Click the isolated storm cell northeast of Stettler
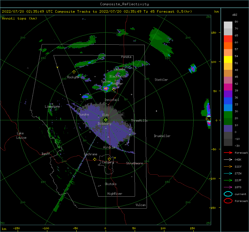Image resolution: width=249 pixels, height=232 pixels. [193, 69]
